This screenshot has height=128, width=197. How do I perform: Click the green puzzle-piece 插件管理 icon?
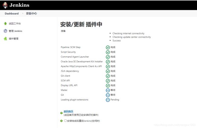[5, 39]
